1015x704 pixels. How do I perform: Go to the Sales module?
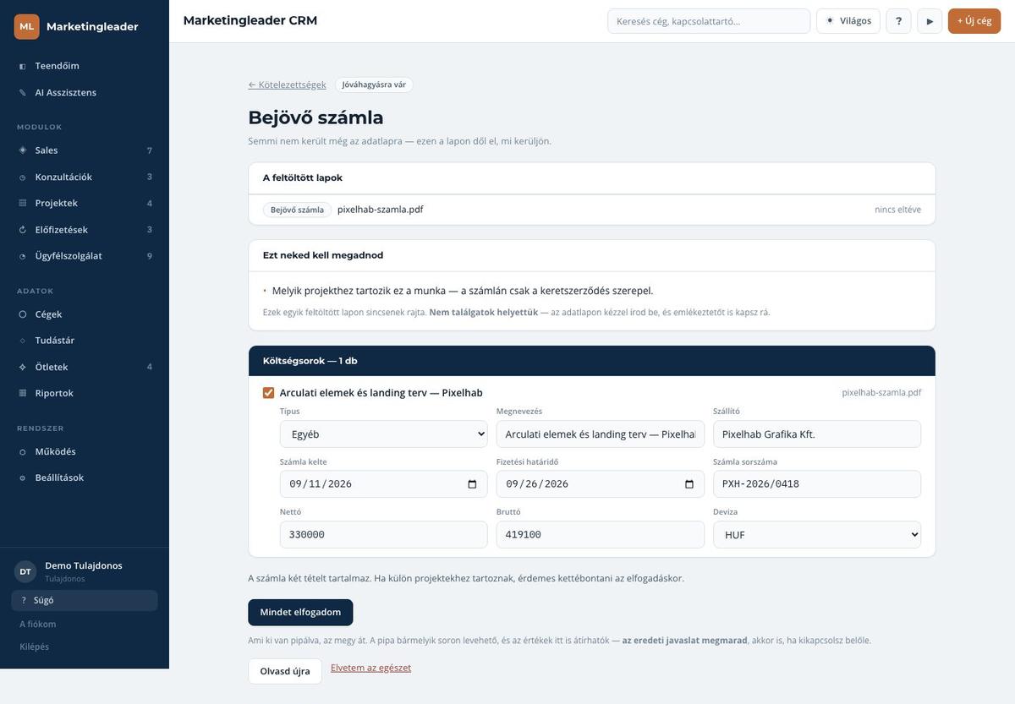(x=85, y=150)
